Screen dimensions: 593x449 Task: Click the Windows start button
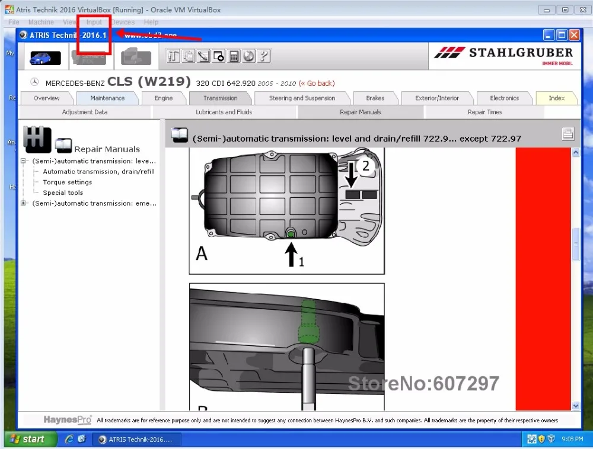coord(31,439)
